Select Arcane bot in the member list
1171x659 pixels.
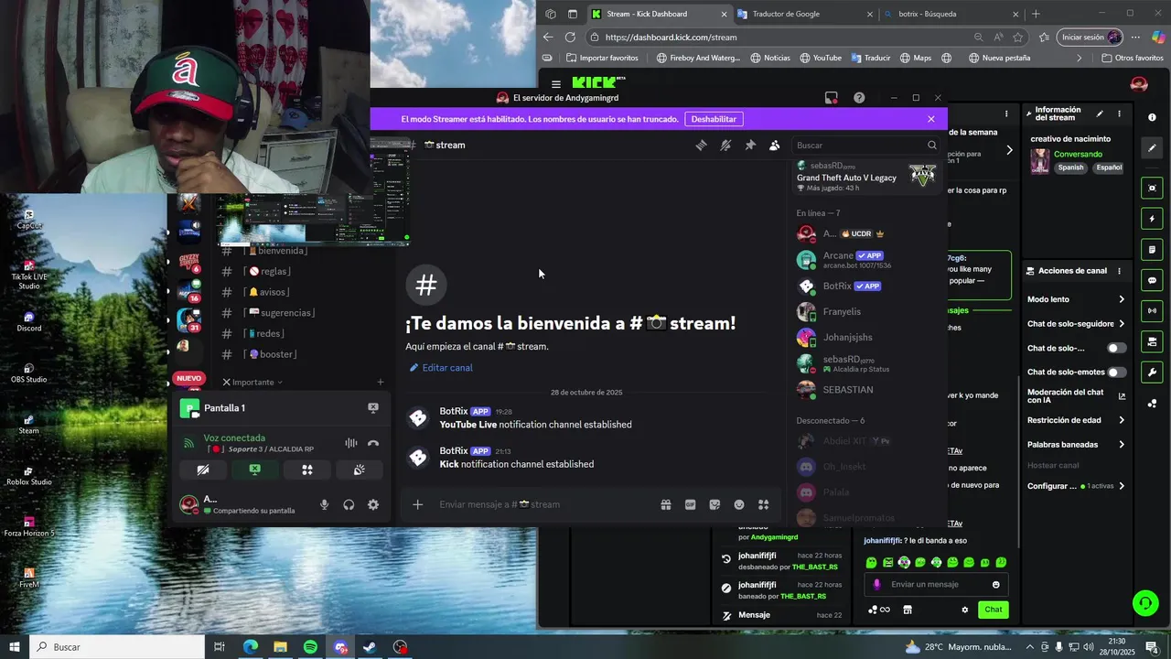click(x=866, y=260)
